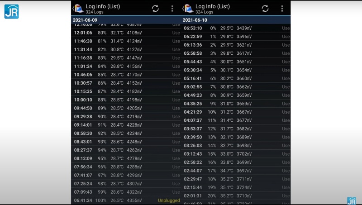362x205 pixels.
Task: Open the left panel's three-dot overflow menu
Action: coord(172,9)
